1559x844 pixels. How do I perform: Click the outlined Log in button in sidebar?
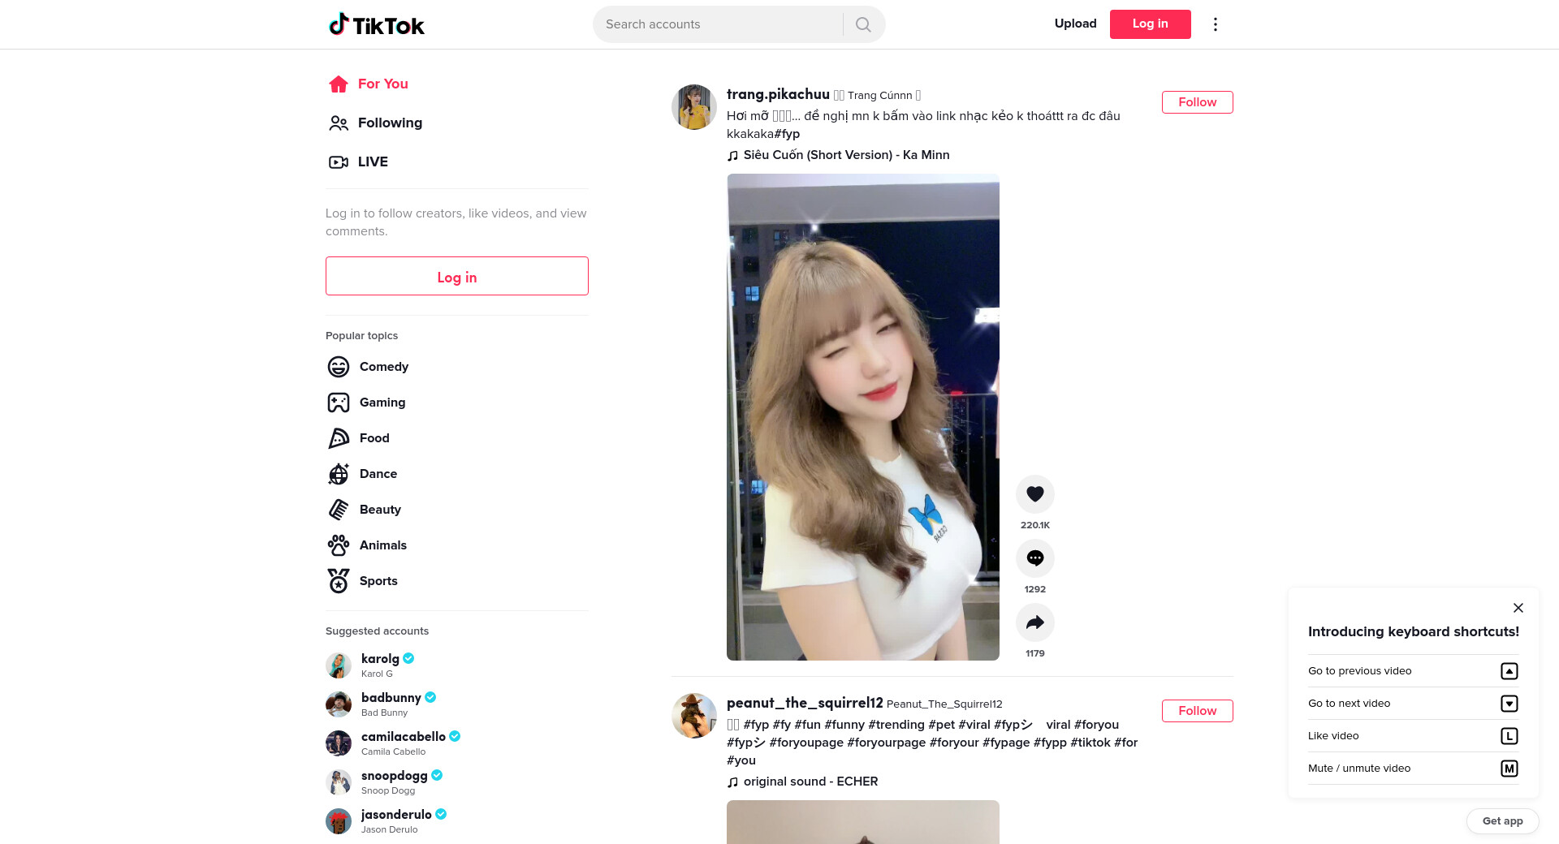[457, 276]
